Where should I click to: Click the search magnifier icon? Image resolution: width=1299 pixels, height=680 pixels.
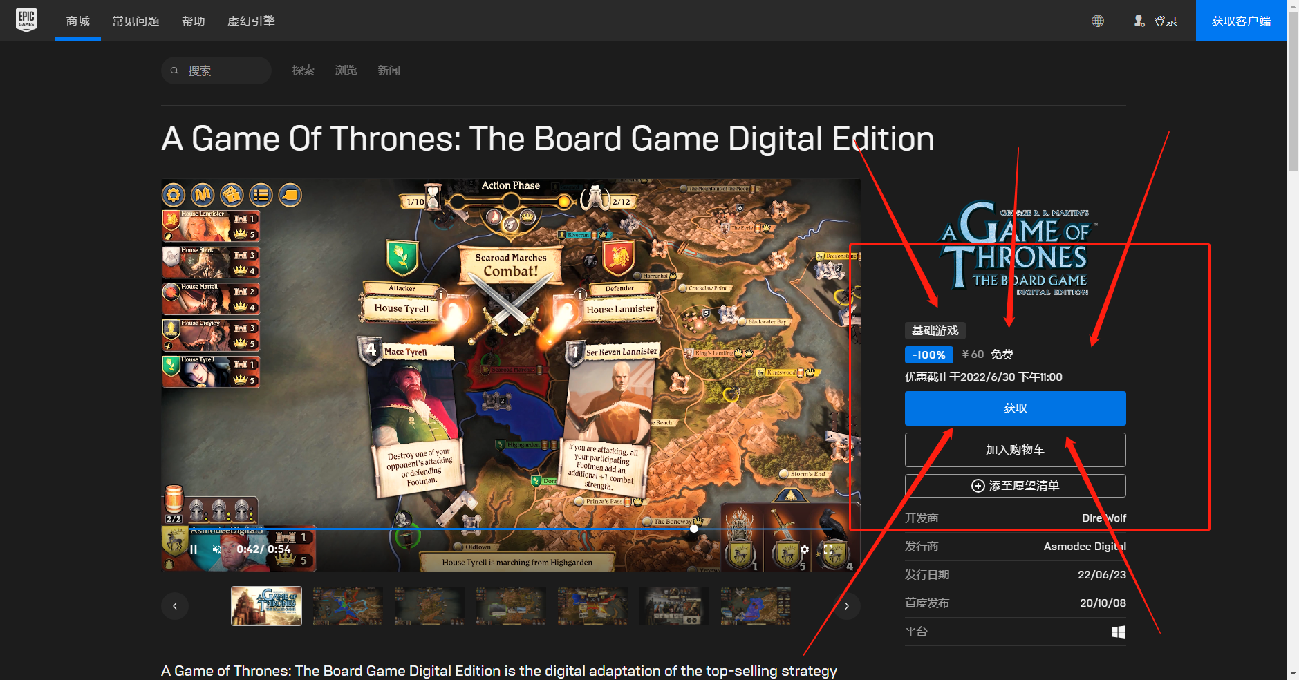click(175, 70)
